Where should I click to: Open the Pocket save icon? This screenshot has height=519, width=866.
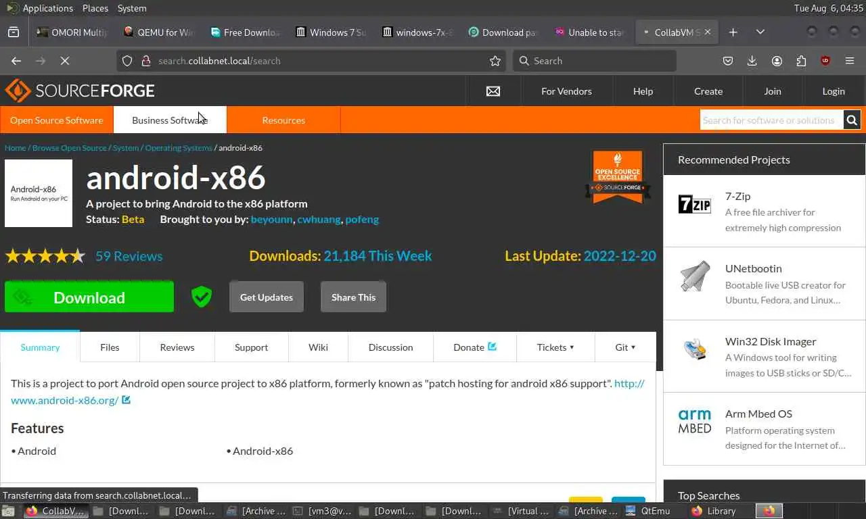point(728,61)
